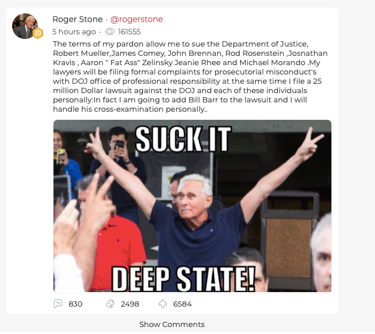Click the '5 hours ago' timestamp
Viewport: 375px width, 334px height.
(74, 31)
